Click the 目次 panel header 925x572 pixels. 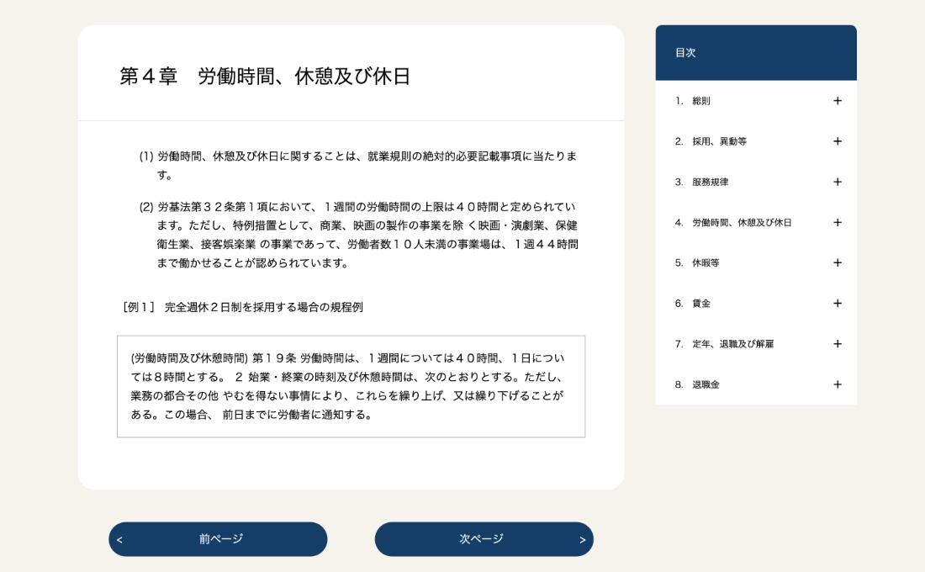(x=756, y=53)
